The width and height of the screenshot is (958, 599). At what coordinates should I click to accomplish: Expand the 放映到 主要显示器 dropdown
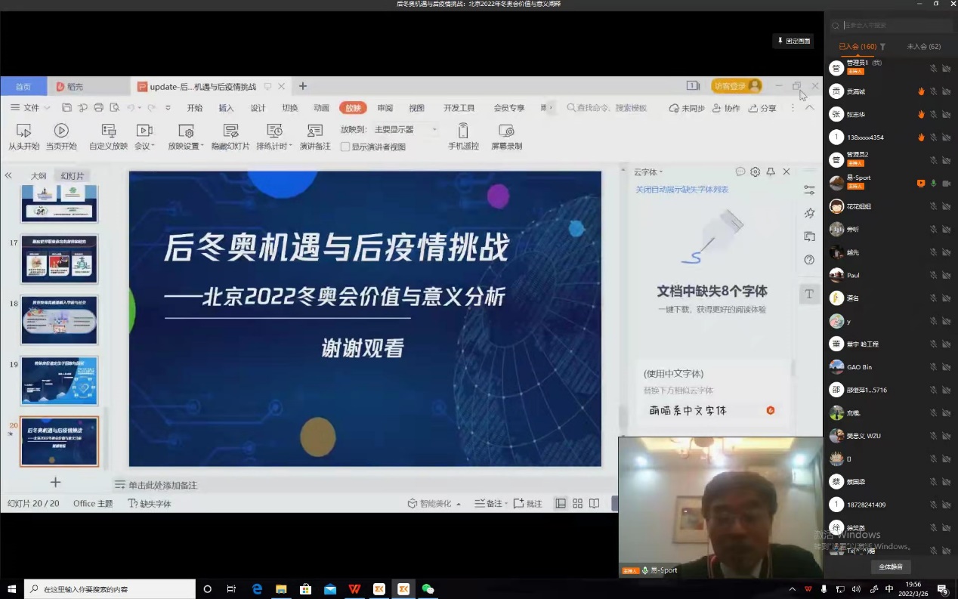[x=434, y=130]
